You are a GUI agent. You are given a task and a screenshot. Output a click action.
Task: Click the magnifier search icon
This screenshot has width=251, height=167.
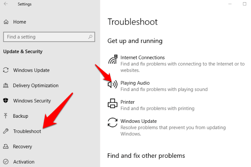click(90, 37)
